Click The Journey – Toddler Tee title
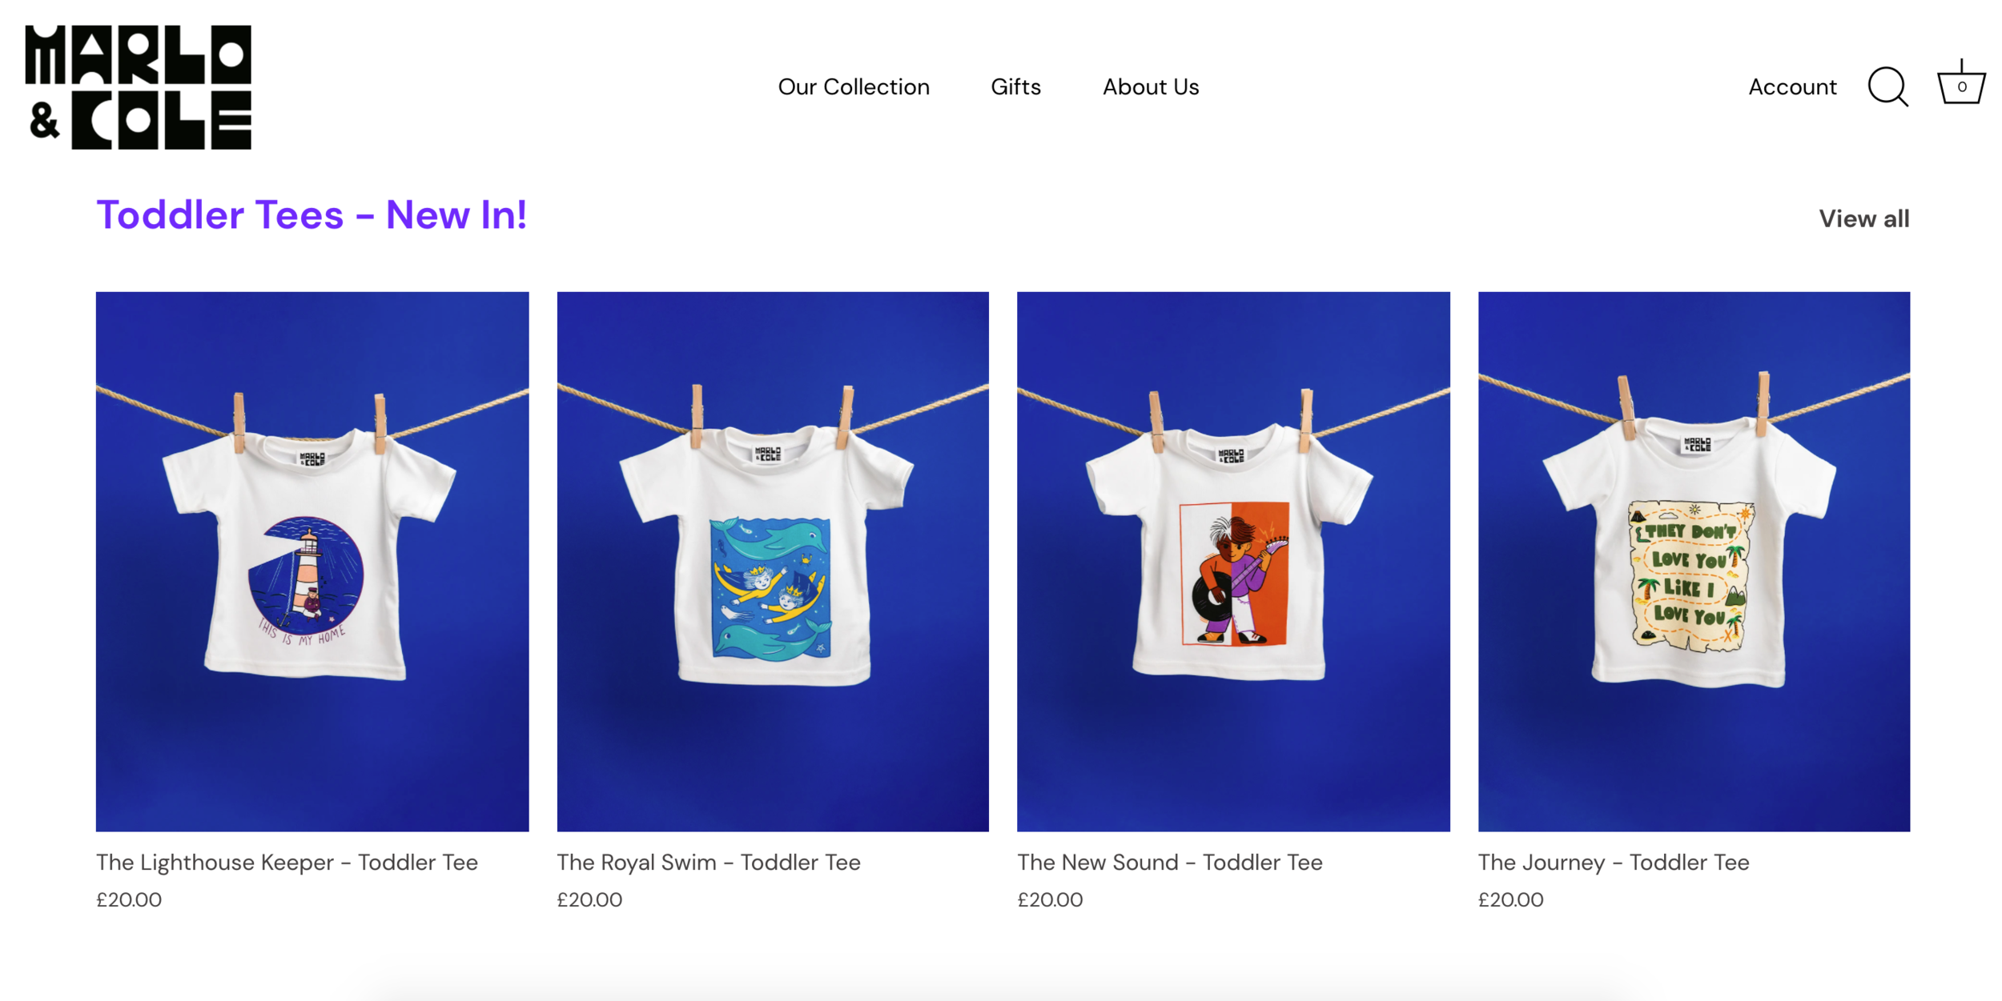This screenshot has height=1001, width=2002. point(1614,863)
